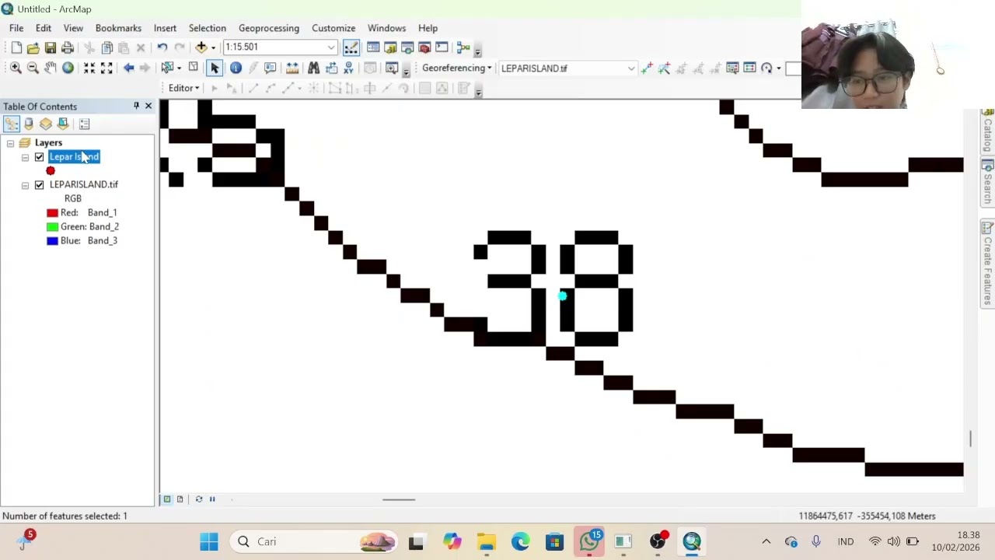Viewport: 995px width, 560px height.
Task: Open the View Link Table icon
Action: pos(749,68)
